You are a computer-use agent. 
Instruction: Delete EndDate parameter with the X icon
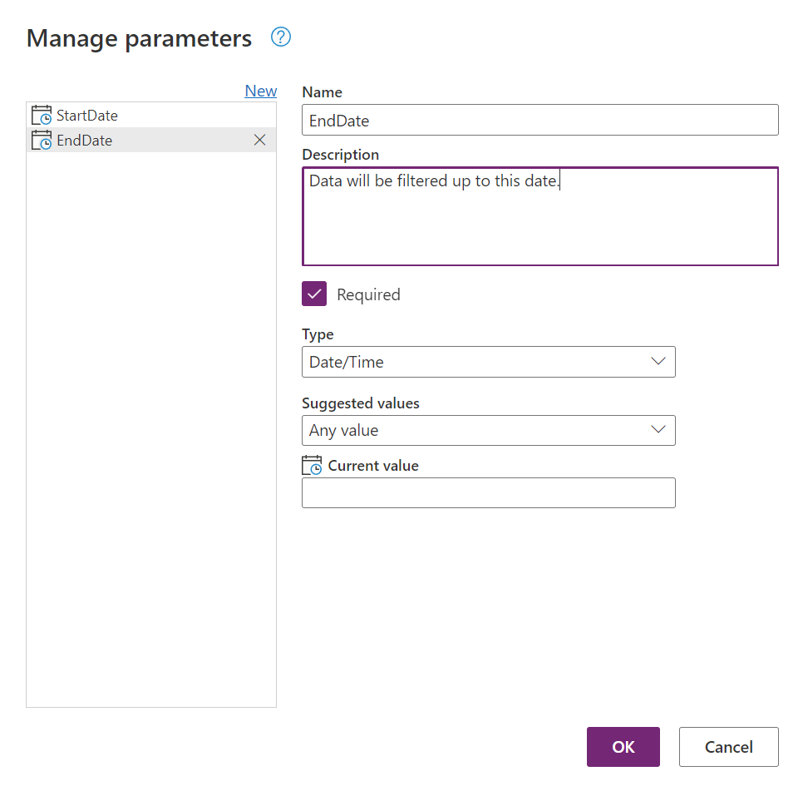(259, 140)
